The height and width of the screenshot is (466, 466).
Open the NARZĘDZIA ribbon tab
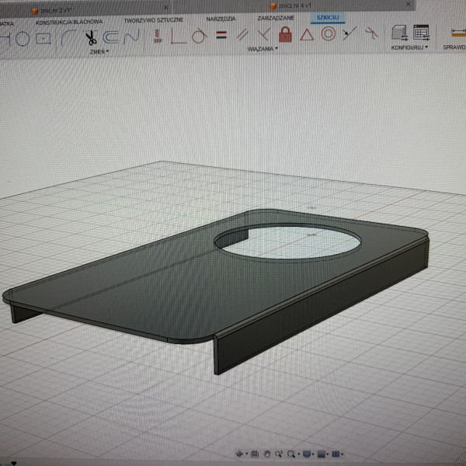[221, 19]
